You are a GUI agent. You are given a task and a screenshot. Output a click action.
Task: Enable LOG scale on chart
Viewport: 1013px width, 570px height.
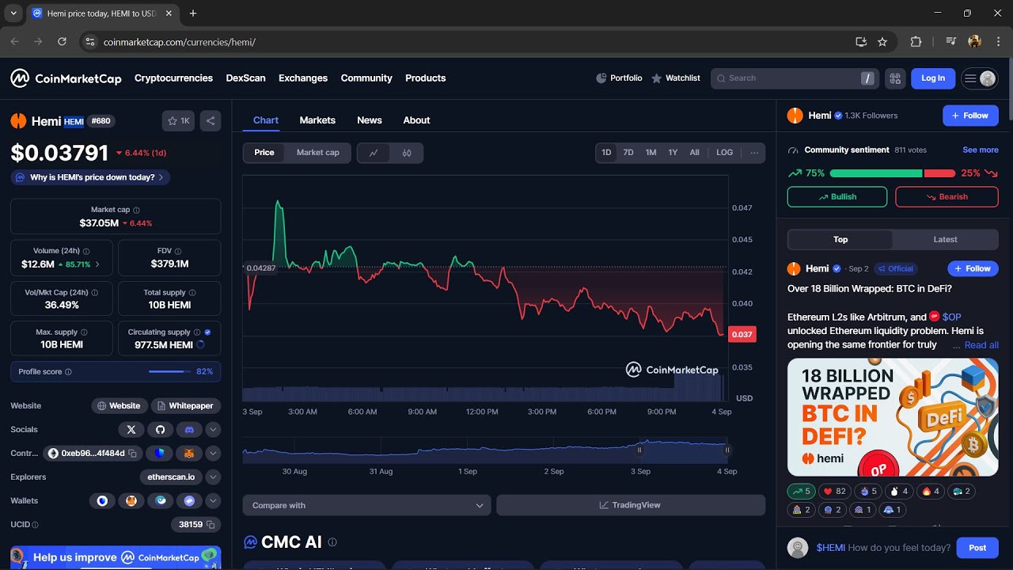pyautogui.click(x=725, y=153)
